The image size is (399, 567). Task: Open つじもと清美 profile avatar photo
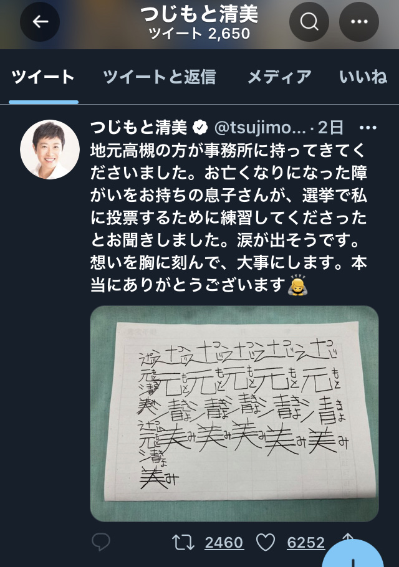49,150
